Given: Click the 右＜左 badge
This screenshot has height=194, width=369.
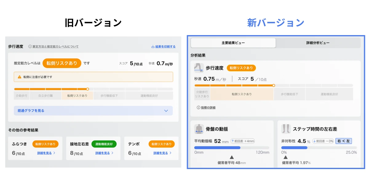Looking at the screenshot, I should coord(343,141).
